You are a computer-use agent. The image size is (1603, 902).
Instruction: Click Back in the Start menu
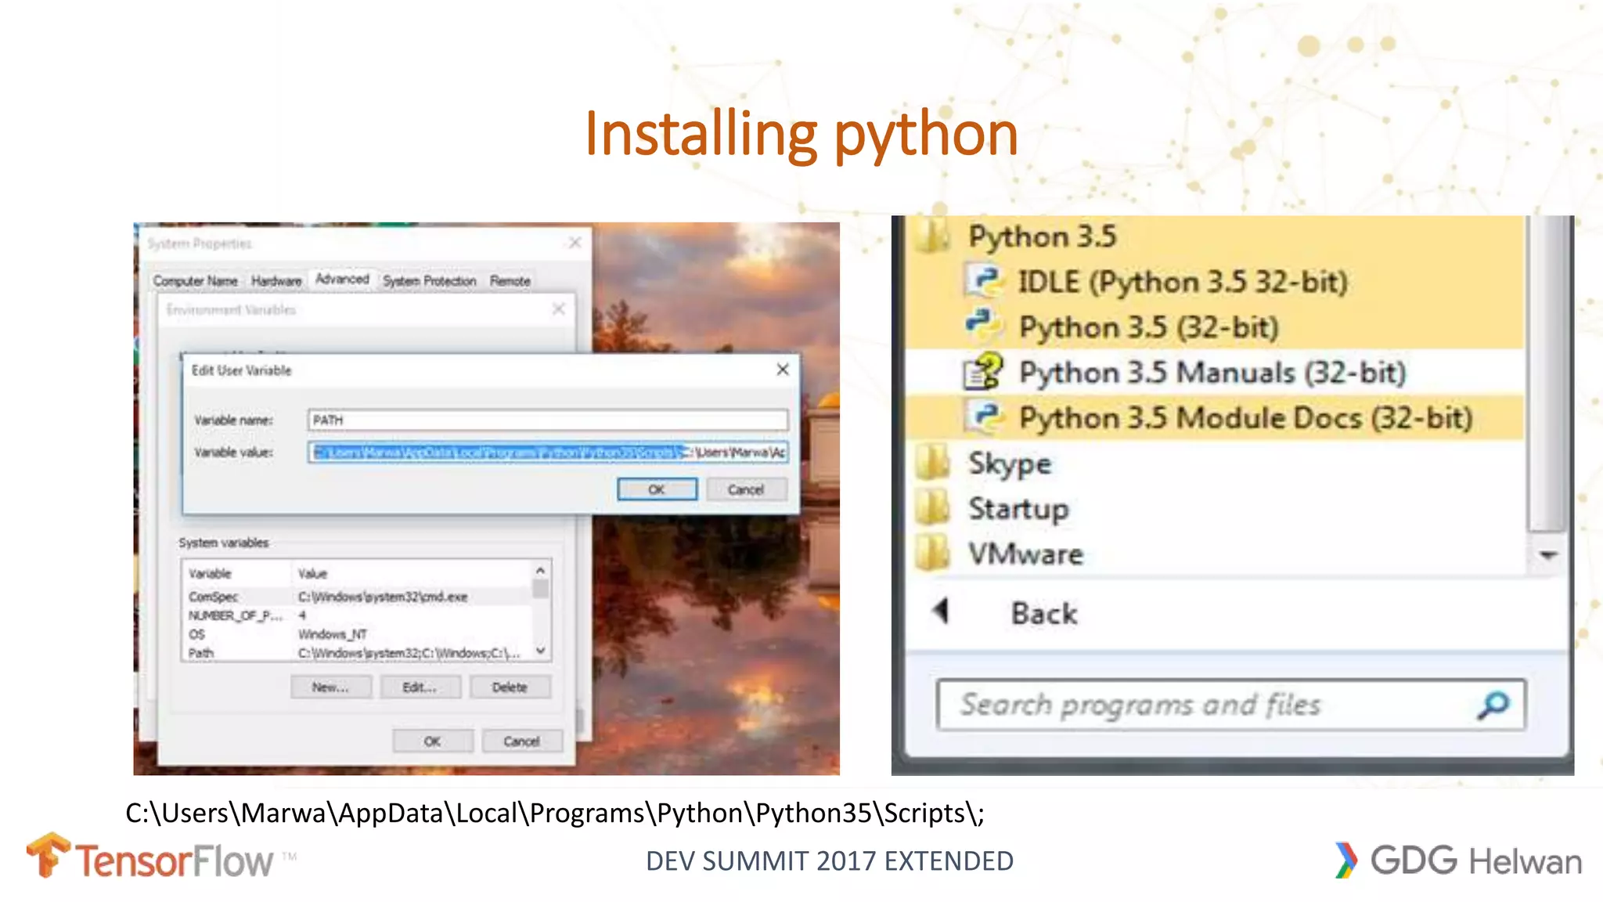(1044, 613)
